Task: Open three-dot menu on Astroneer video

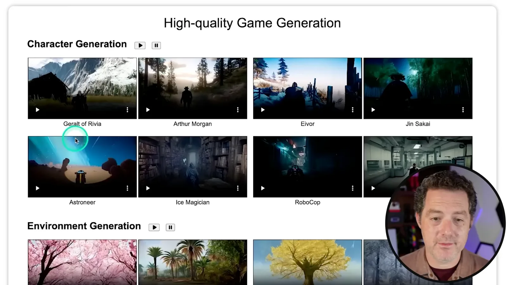Action: 127,188
